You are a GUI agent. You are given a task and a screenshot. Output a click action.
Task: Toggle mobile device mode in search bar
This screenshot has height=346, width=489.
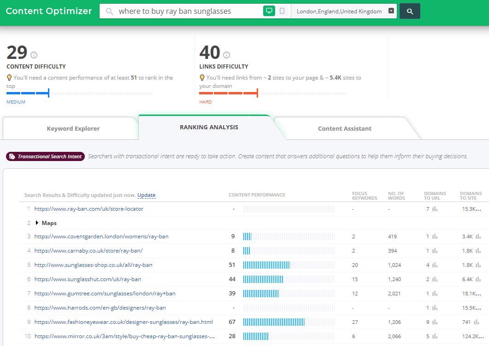click(x=281, y=10)
